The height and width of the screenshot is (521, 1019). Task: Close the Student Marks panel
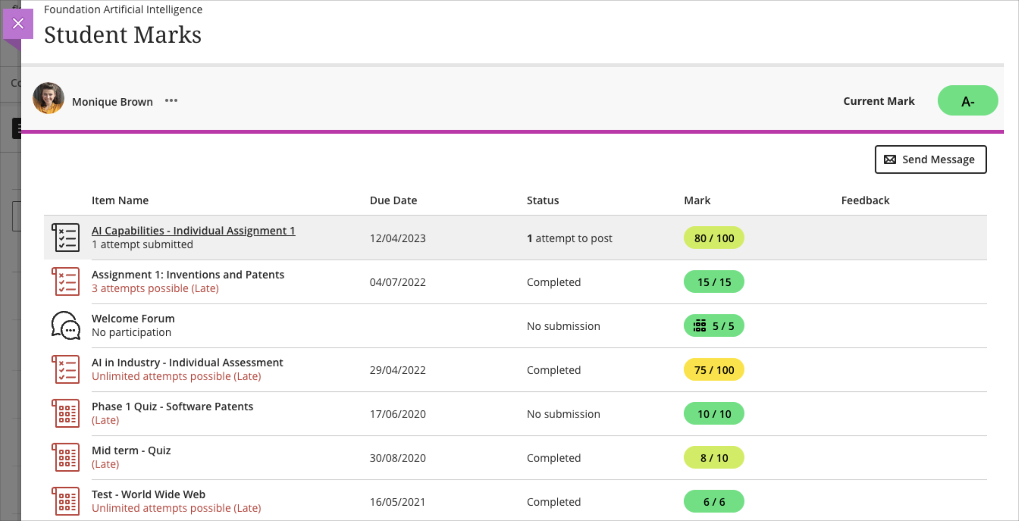point(18,23)
